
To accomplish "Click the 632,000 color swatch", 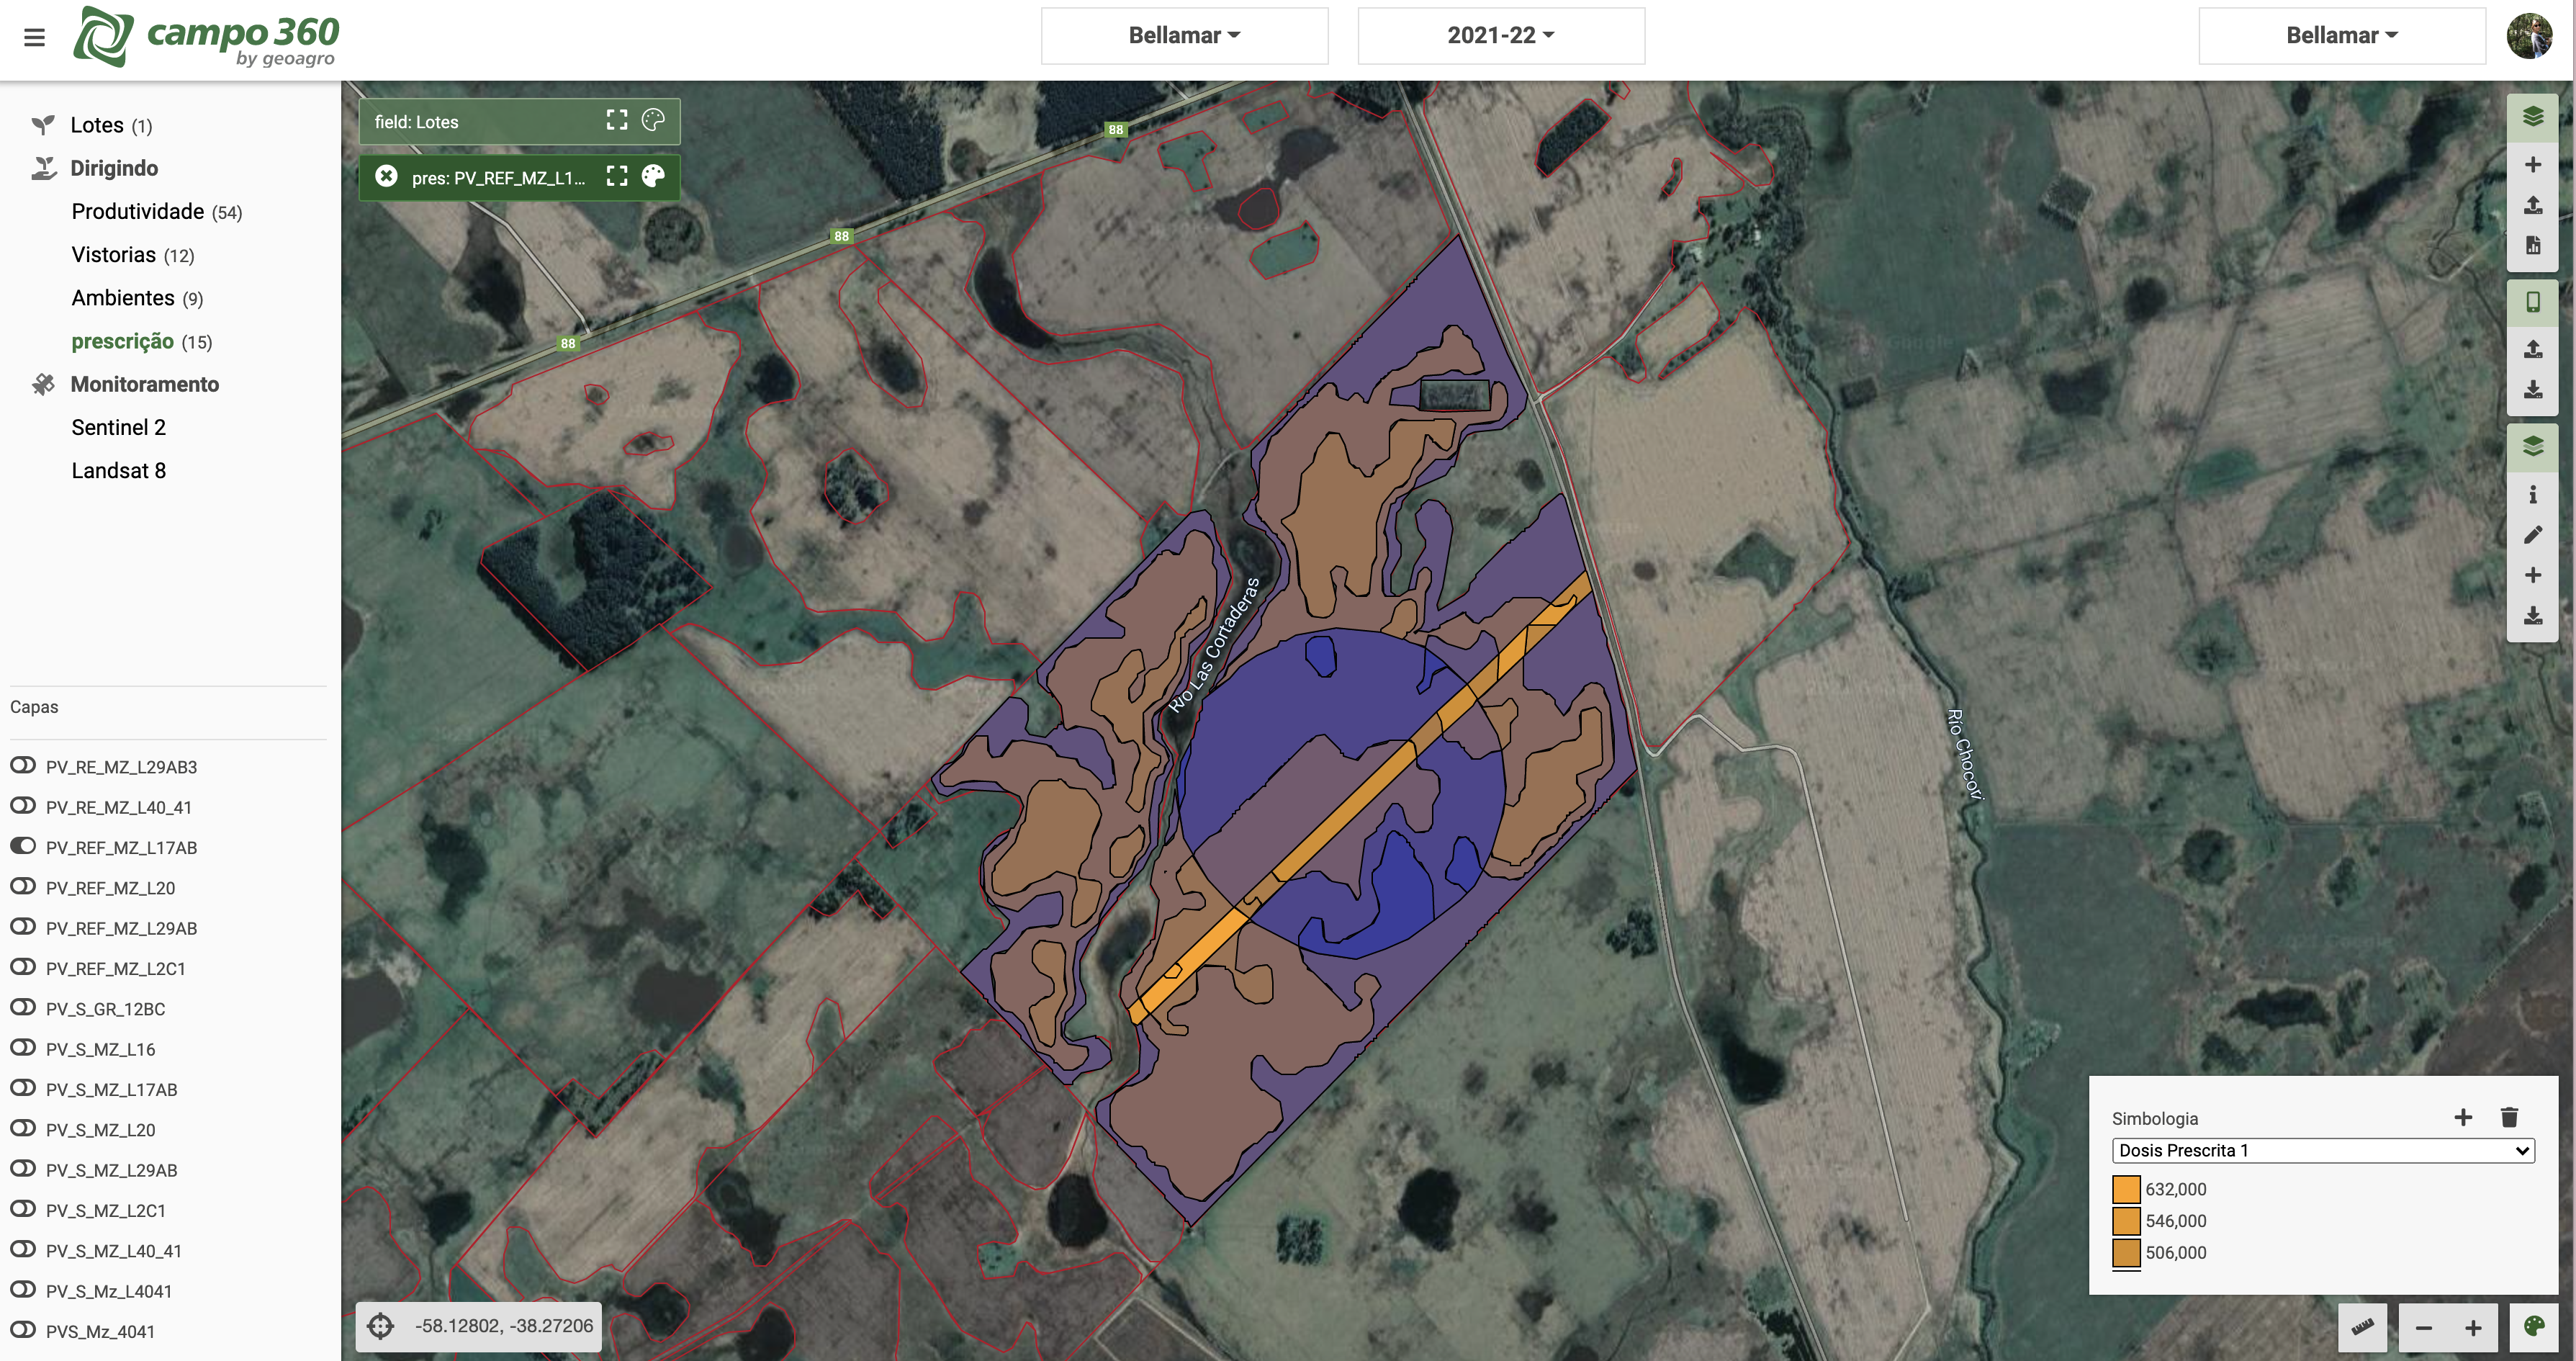I will pyautogui.click(x=2126, y=1189).
